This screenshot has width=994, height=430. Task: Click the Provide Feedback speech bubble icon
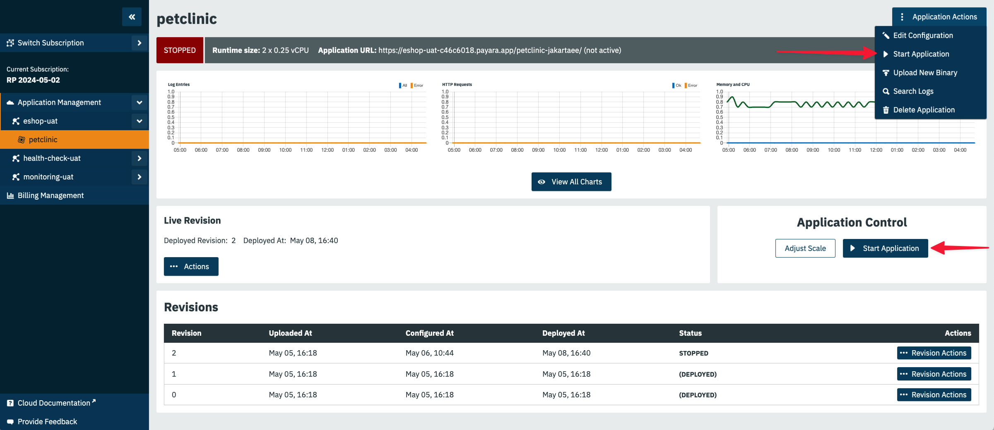[10, 422]
